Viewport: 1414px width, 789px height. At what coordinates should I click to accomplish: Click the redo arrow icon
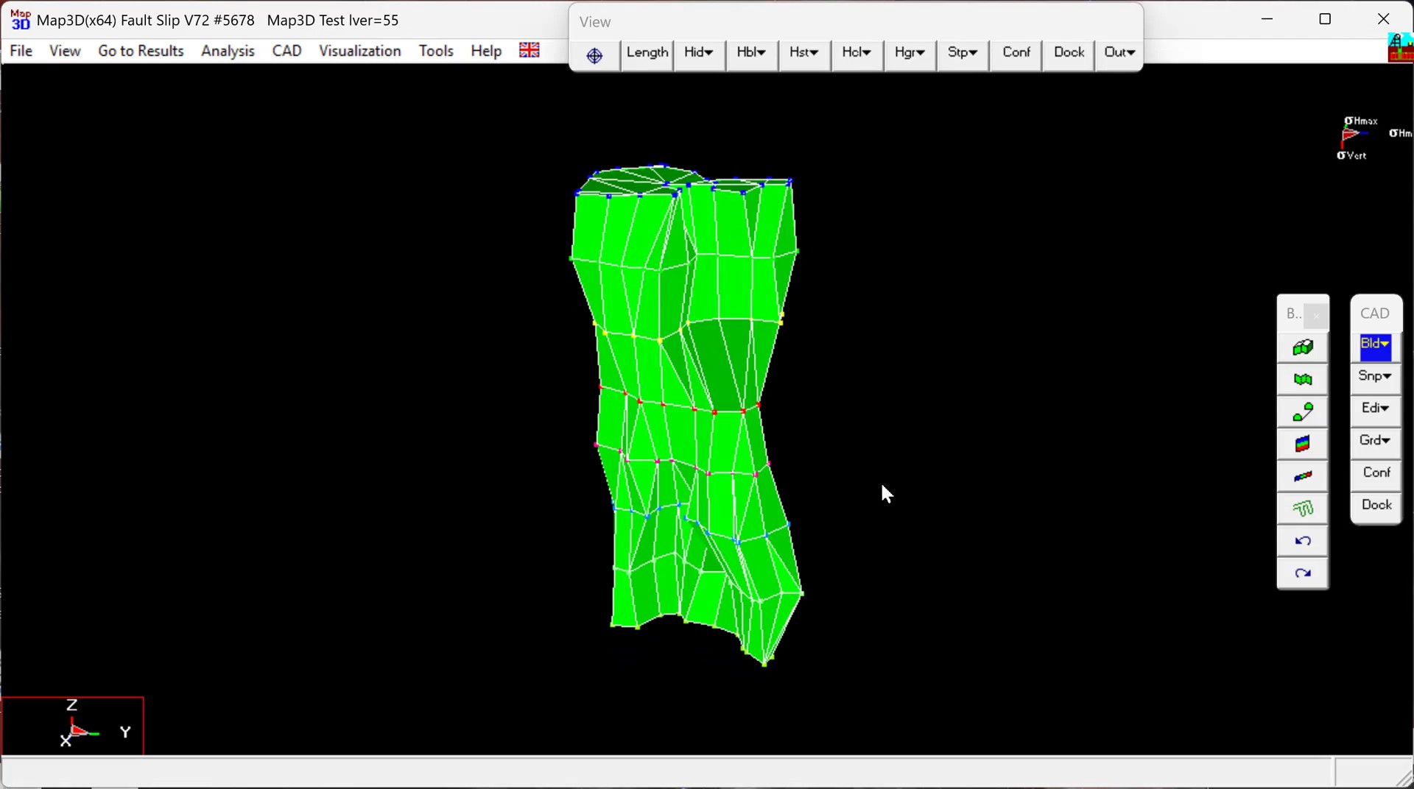pos(1302,574)
